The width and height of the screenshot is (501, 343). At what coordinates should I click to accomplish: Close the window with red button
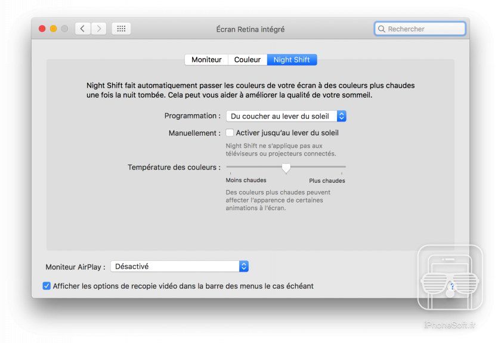pos(42,29)
